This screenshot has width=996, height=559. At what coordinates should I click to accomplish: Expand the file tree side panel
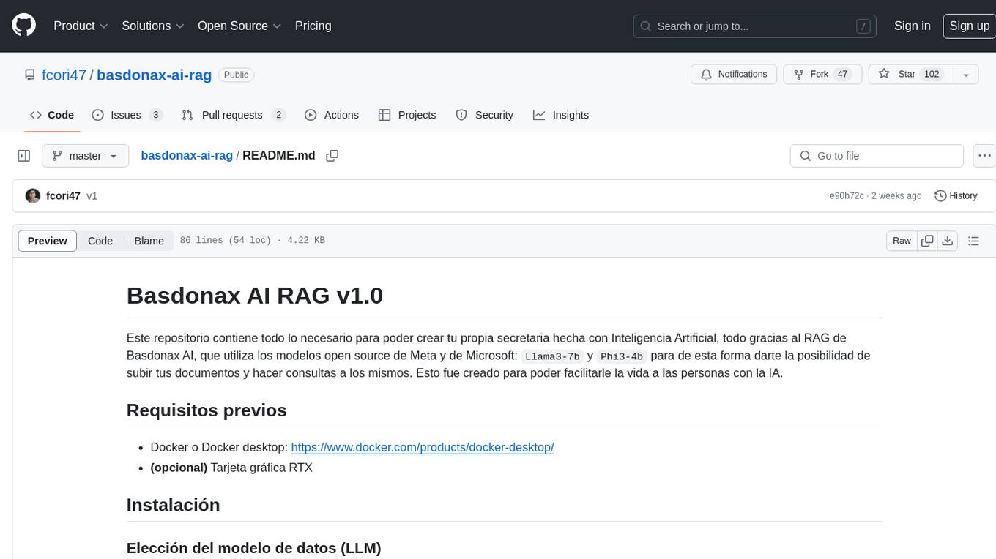coord(24,156)
